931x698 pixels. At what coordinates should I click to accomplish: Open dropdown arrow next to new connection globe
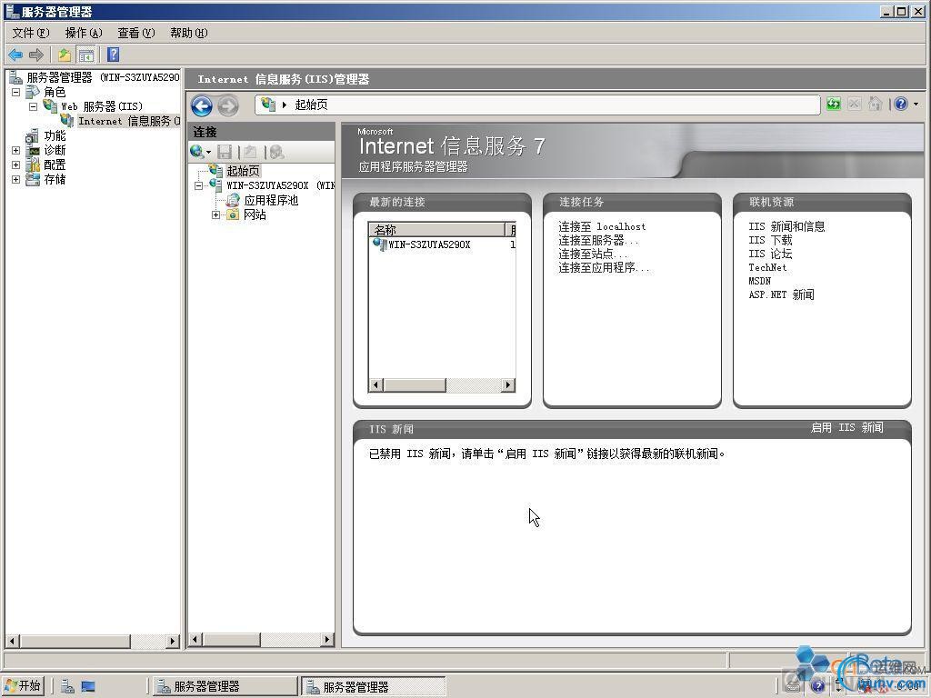tap(208, 153)
